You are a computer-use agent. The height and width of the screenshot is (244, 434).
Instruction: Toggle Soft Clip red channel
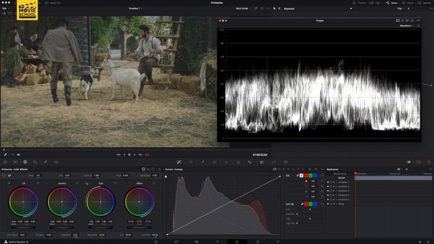[306, 204]
